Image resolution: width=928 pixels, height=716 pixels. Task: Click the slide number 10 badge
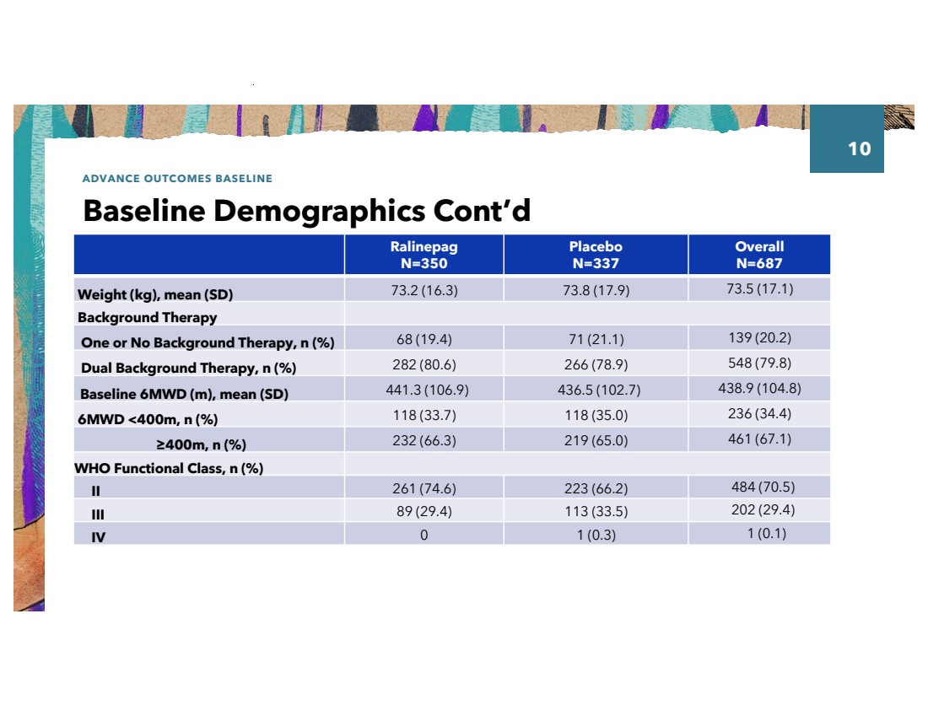pos(858,149)
